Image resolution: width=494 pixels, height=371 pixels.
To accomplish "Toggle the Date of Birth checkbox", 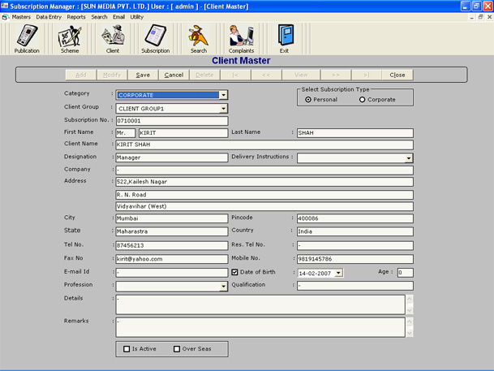I will pyautogui.click(x=234, y=272).
